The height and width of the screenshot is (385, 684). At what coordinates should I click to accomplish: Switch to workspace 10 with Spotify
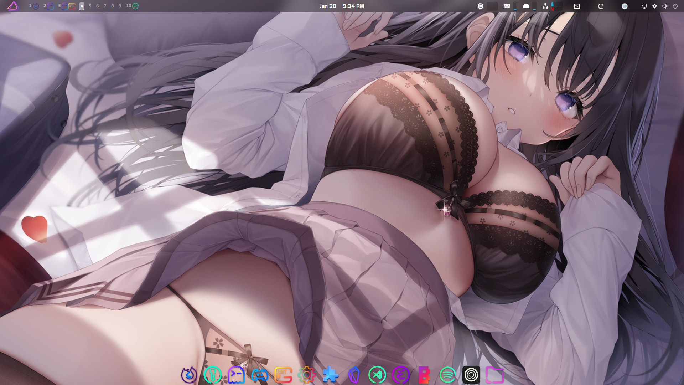pyautogui.click(x=133, y=6)
